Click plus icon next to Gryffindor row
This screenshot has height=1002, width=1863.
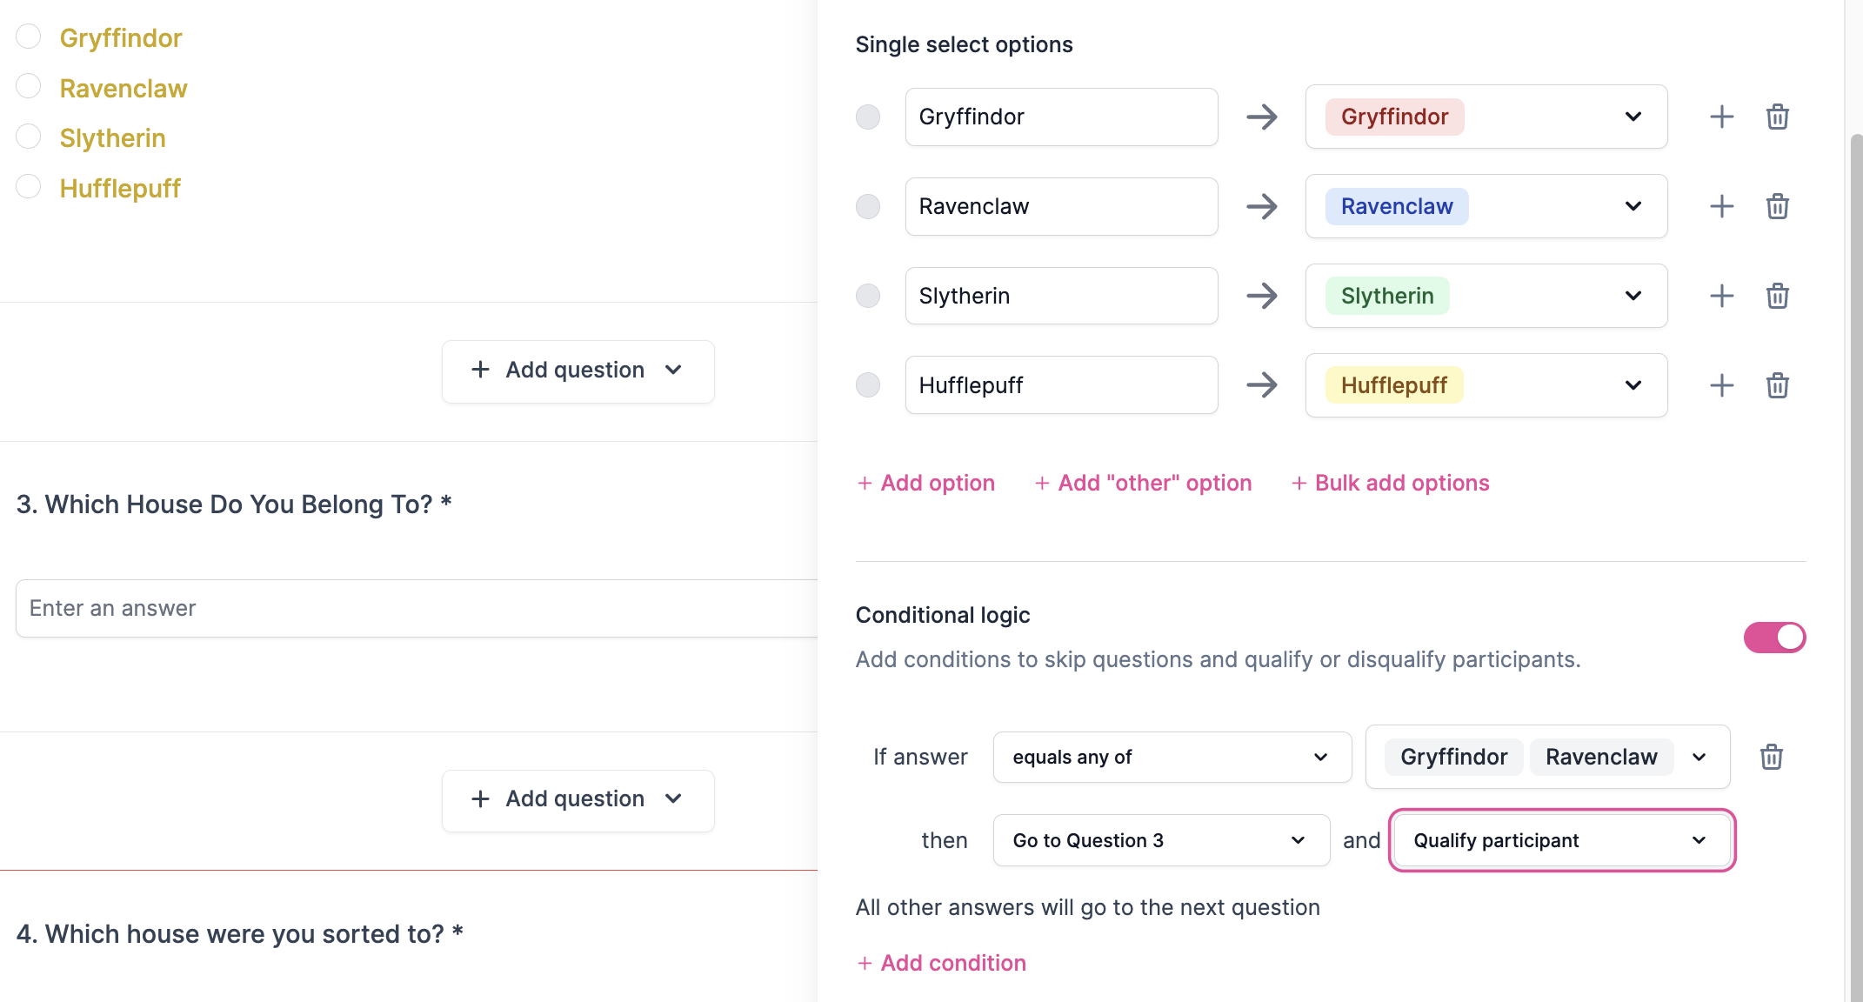(x=1721, y=117)
